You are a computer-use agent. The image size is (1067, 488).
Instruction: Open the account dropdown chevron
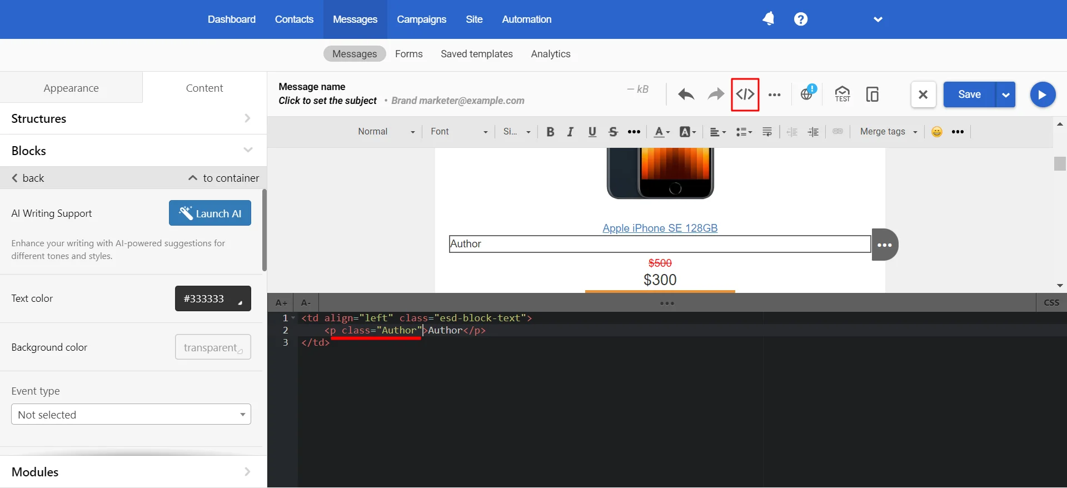click(x=878, y=19)
